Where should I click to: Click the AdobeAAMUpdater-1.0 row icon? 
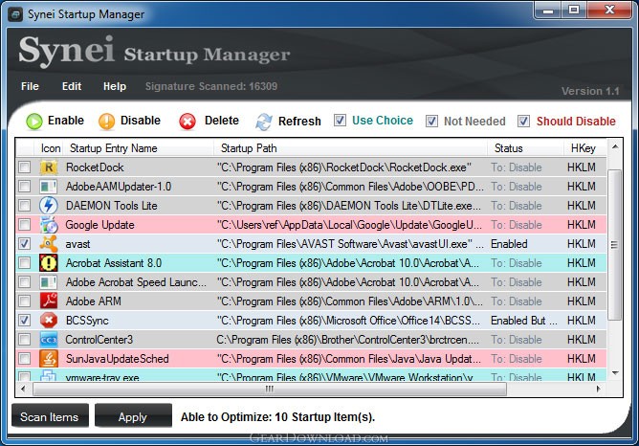click(x=49, y=187)
